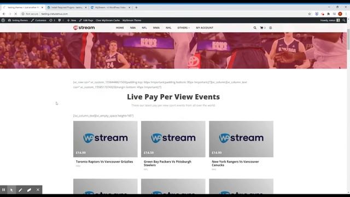
Task: Open the New content menu in admin bar
Action: point(72,20)
